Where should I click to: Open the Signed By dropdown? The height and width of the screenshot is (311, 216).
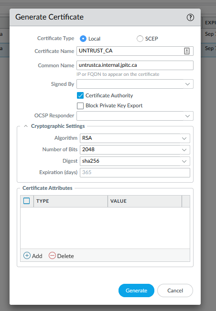coord(135,84)
